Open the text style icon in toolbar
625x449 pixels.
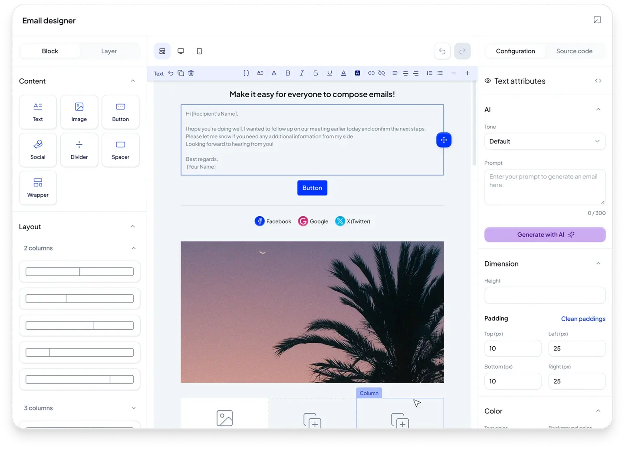pos(260,73)
